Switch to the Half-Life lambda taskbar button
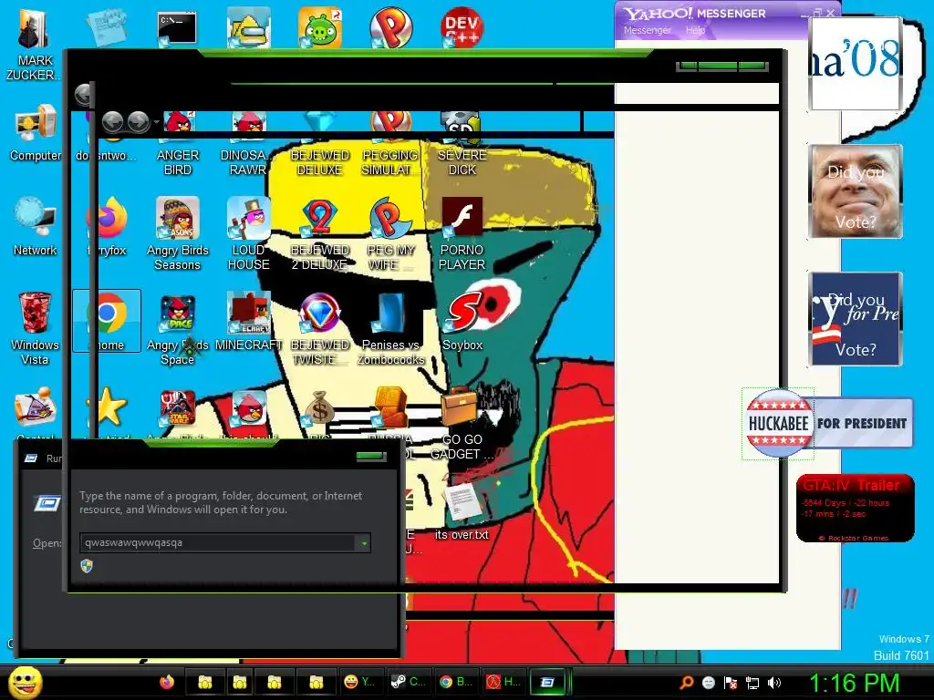 click(503, 682)
